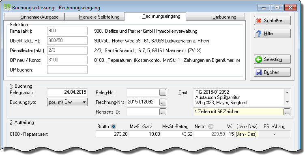Click the MwSt.-Betrag field 43,62
Viewport: 307px width, 158px height.
177,134
